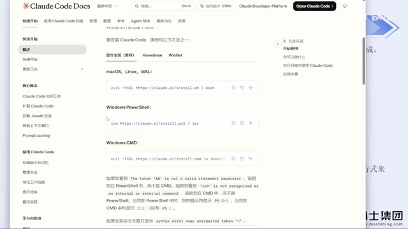Switch to the Agent SDK tab
The image size is (408, 229).
140,21
